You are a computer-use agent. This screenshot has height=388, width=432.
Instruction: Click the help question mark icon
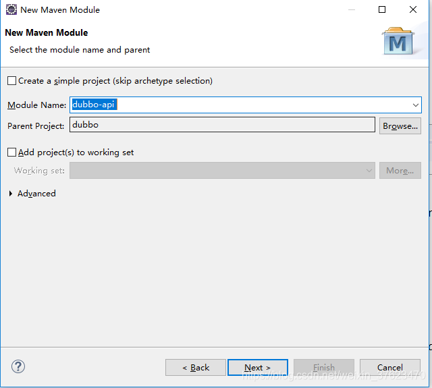pos(18,366)
